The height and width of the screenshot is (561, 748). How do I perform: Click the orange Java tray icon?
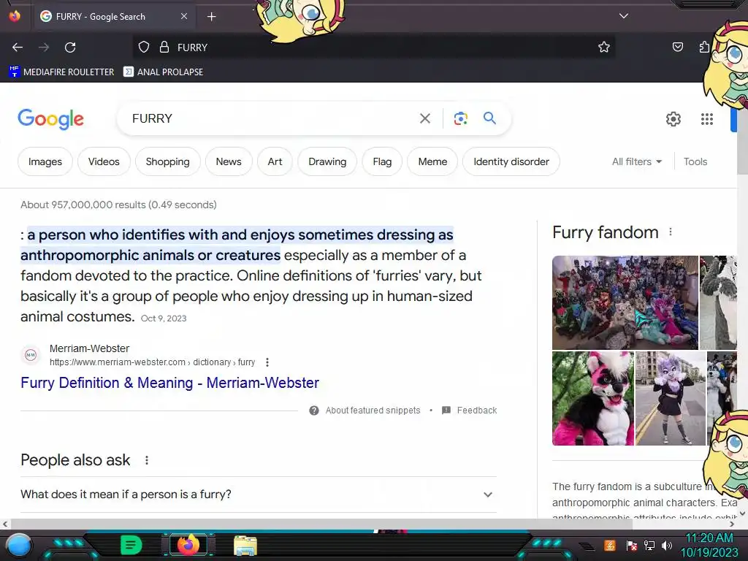(610, 545)
